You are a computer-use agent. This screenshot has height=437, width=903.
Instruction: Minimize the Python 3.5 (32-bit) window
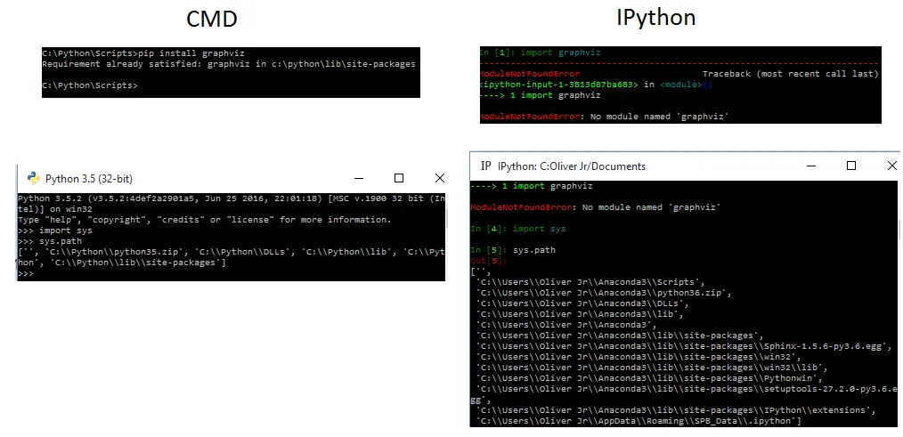(x=358, y=178)
